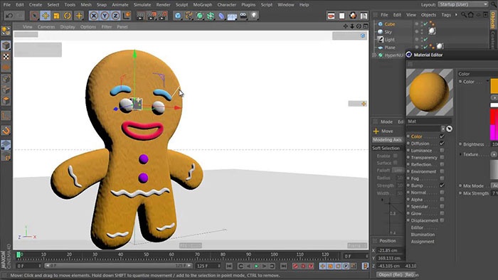Screen dimensions: 498x280
Task: Click the Object Manager home path icon
Action: pyautogui.click(x=471, y=15)
